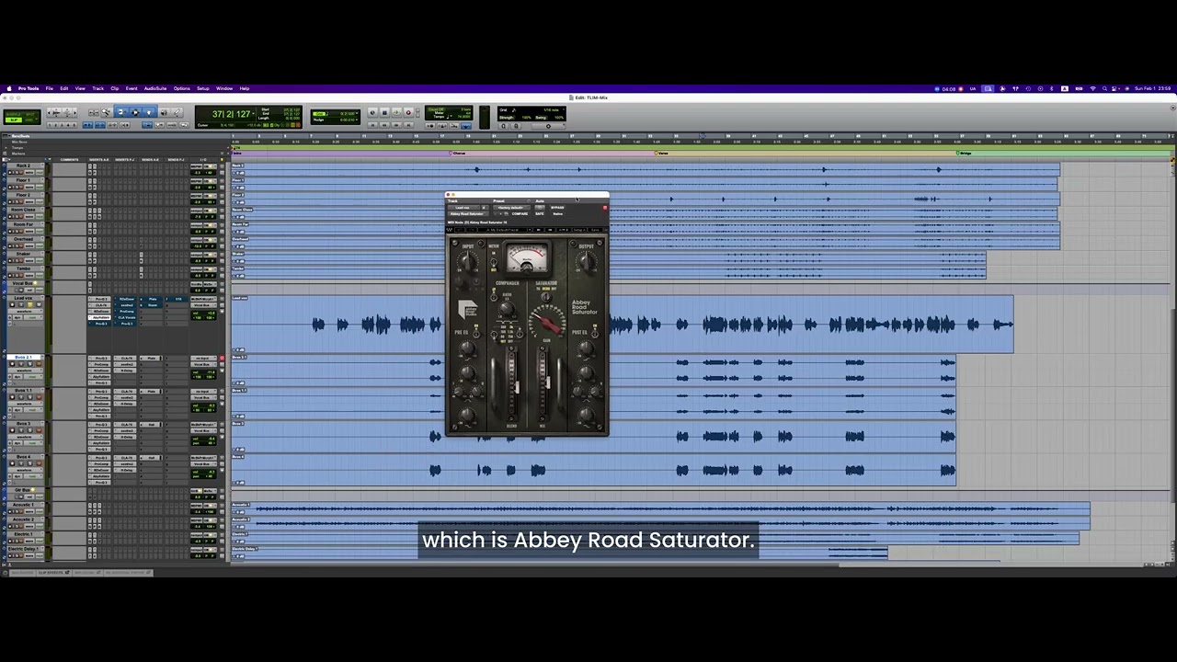The height and width of the screenshot is (662, 1177).
Task: Click the Record button in transport
Action: [x=408, y=112]
